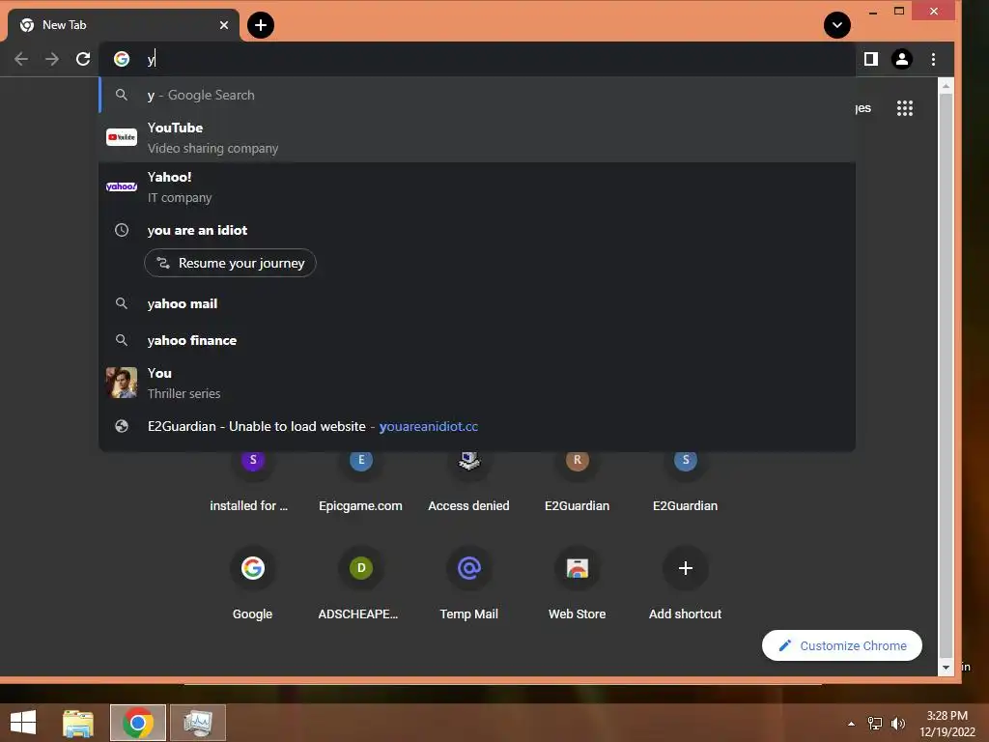Select the YouTube suggestion
Screen dimensions: 989x742
point(477,137)
